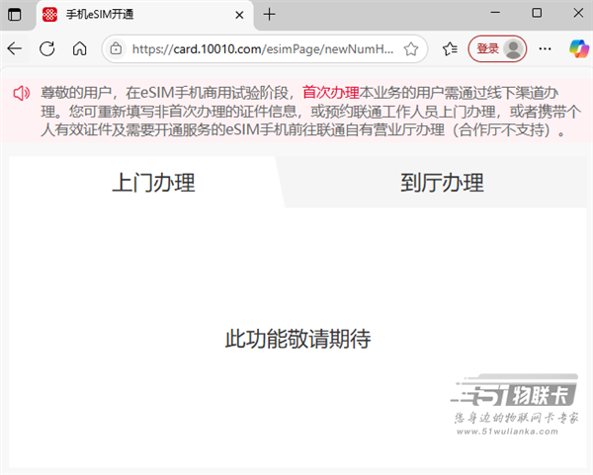Focus the card.10010.com address bar

coord(263,49)
